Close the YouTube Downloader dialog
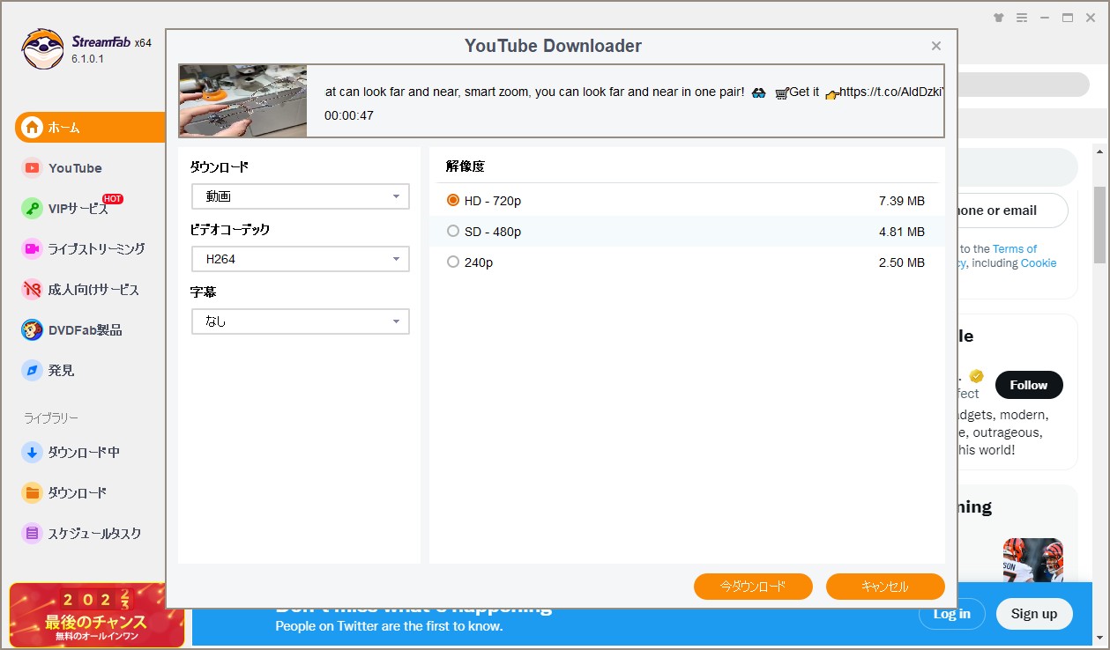The image size is (1110, 650). point(936,46)
